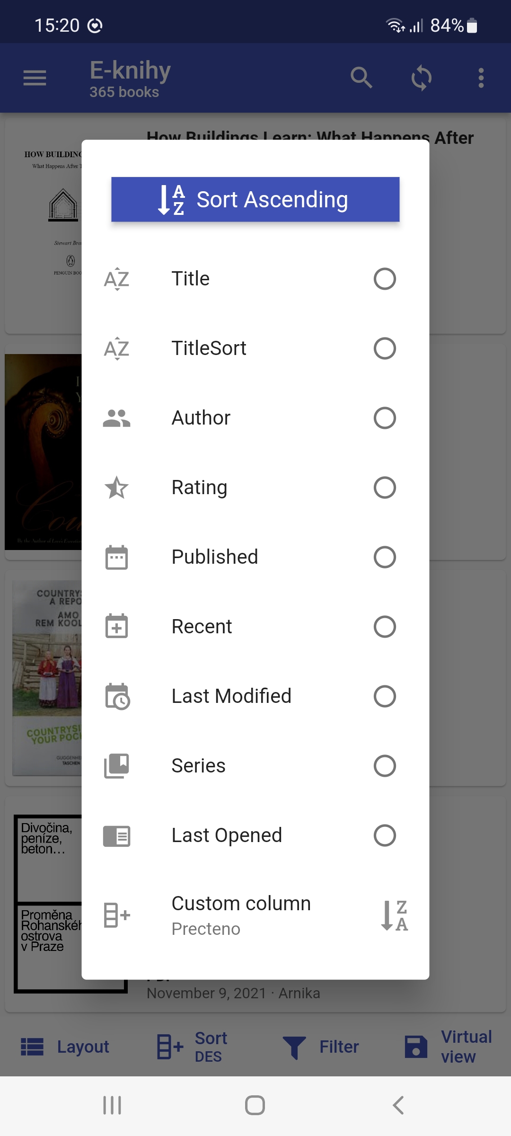Toggle the Z-A descending sort icon

pos(394,915)
